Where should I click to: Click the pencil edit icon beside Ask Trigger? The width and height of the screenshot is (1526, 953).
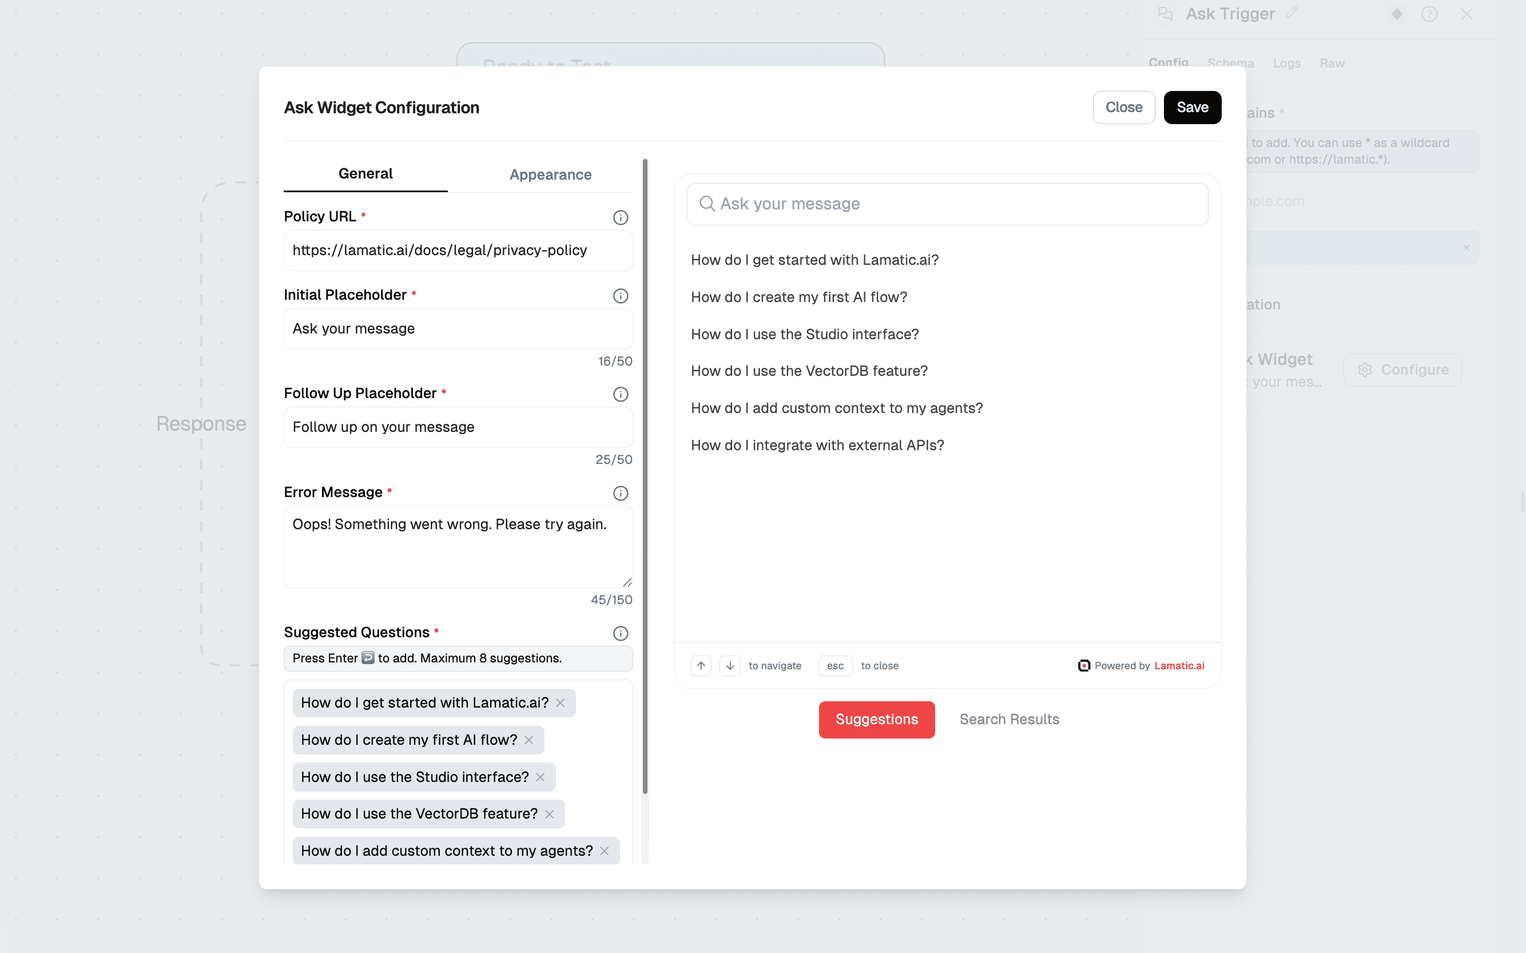(1293, 13)
